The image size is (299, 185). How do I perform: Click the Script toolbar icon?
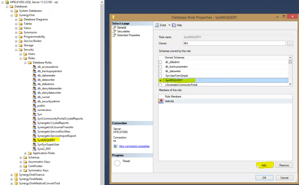tap(157, 25)
